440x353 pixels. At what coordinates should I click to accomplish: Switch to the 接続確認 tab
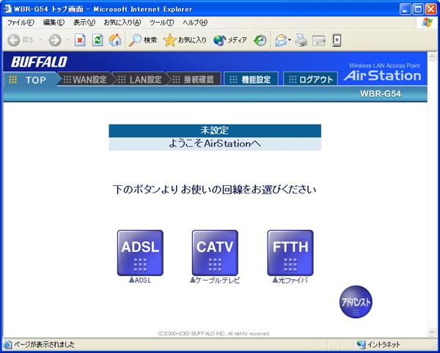click(x=194, y=80)
